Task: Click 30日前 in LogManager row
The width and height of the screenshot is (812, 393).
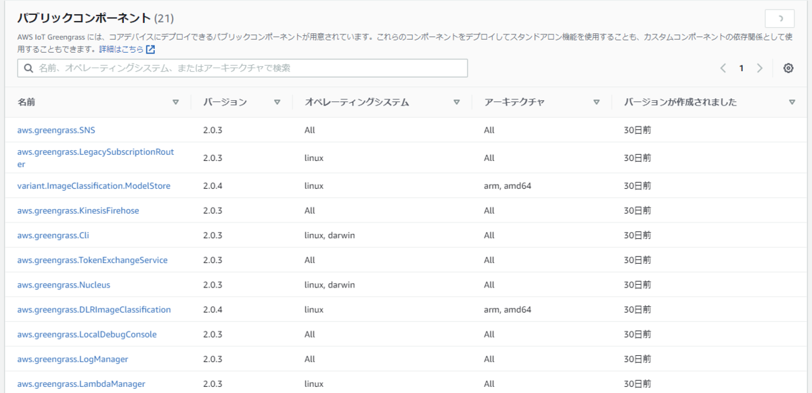Action: point(637,359)
